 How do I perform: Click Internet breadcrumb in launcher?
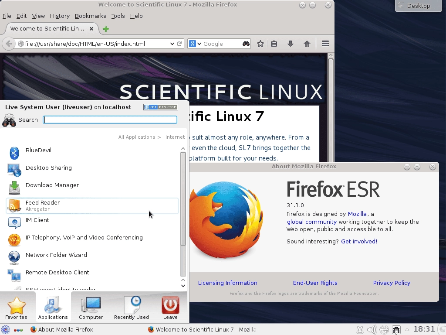tap(175, 137)
